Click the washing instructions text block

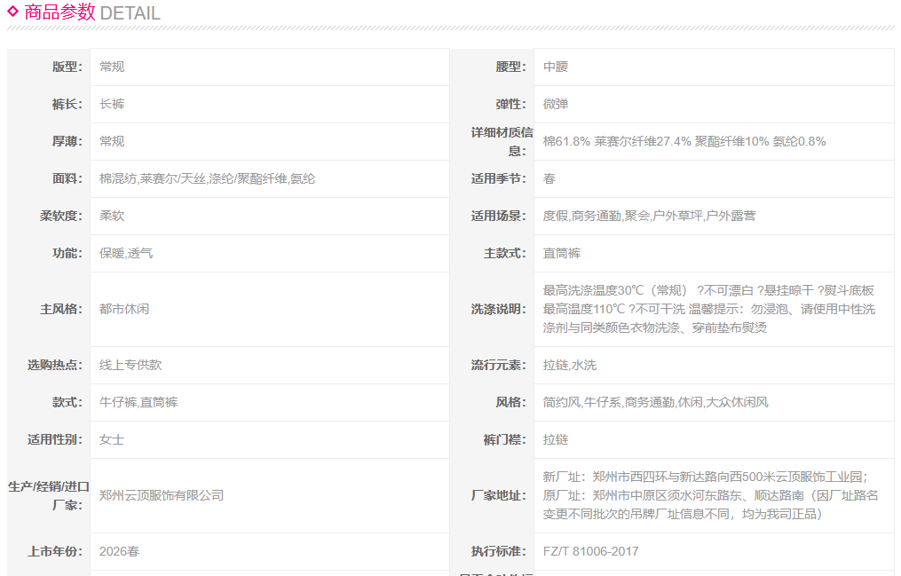(x=708, y=309)
